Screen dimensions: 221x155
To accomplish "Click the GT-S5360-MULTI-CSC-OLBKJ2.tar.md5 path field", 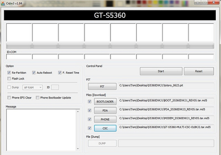I will pos(166,128).
